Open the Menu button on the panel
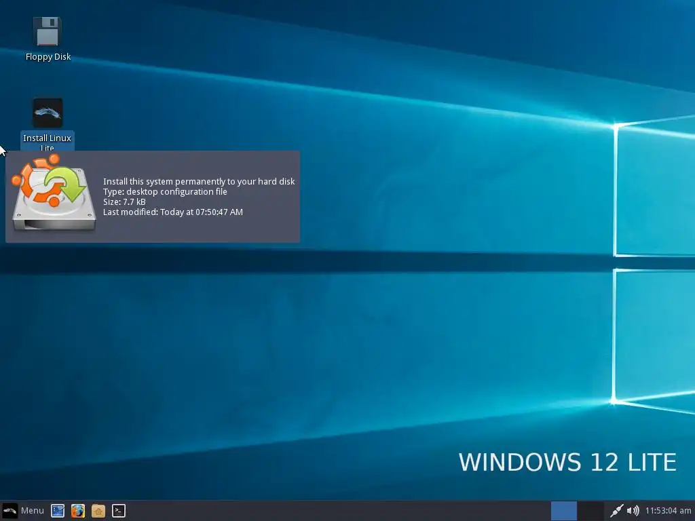The height and width of the screenshot is (521, 695). tap(23, 510)
